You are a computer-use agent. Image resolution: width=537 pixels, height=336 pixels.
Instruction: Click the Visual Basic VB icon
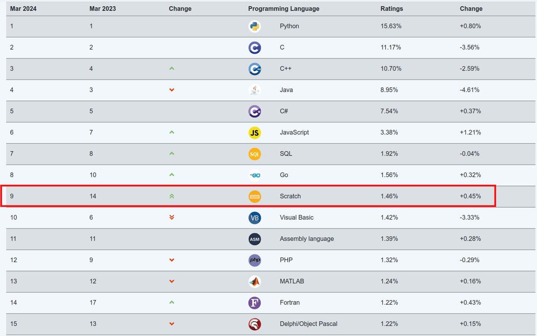255,217
